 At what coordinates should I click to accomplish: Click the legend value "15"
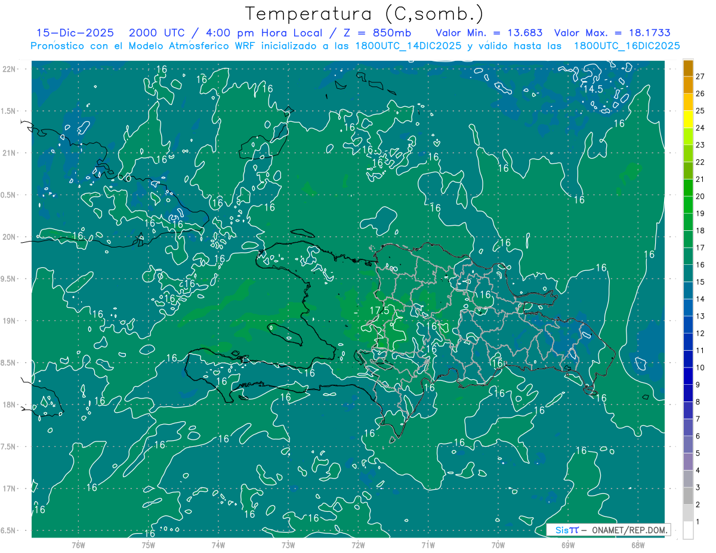click(x=700, y=282)
